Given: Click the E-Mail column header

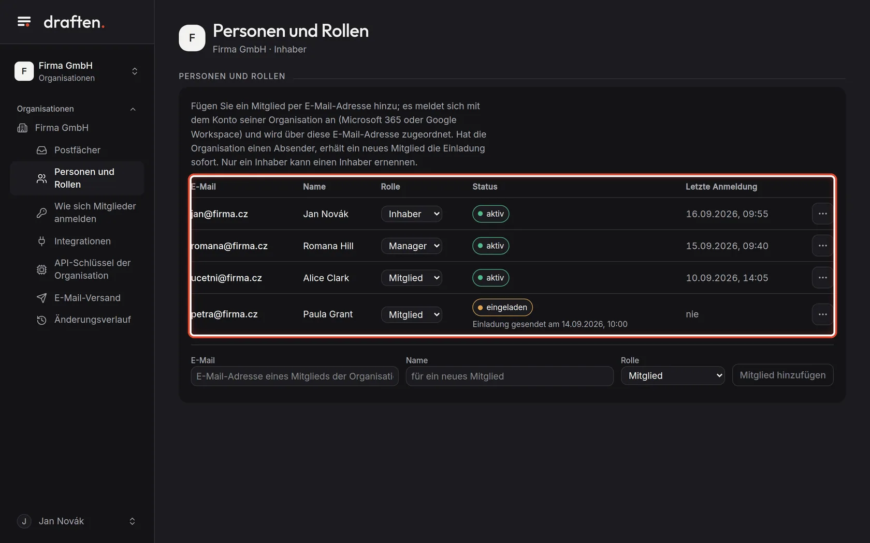Looking at the screenshot, I should 204,187.
